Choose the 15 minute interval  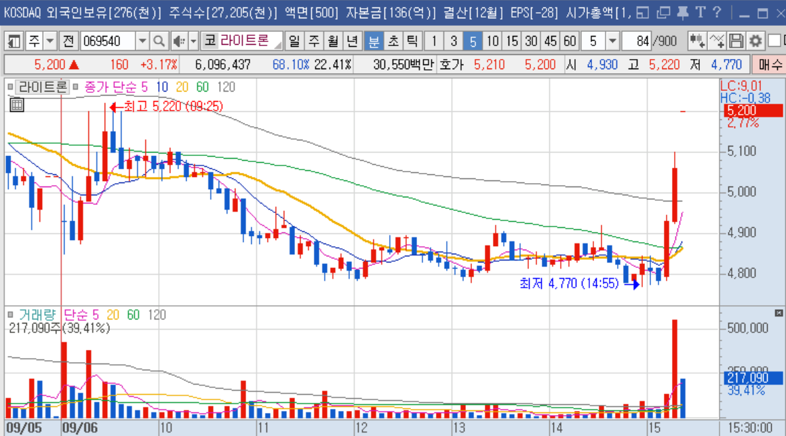(x=512, y=41)
